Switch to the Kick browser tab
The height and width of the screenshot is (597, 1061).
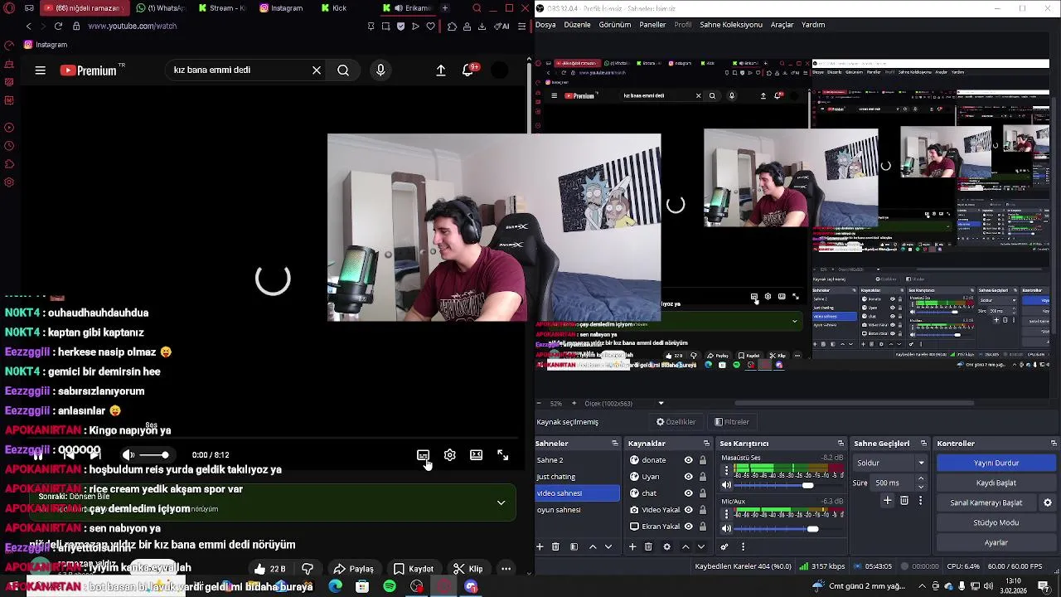click(x=335, y=8)
